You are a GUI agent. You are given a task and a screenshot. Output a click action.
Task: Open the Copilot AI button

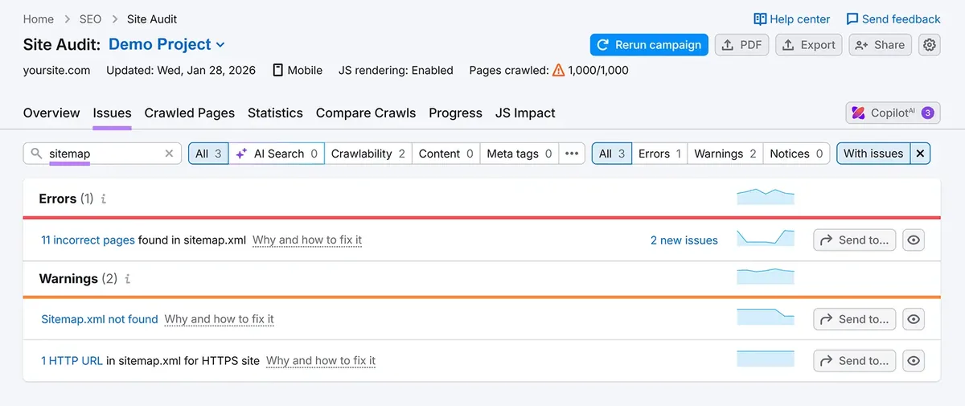893,113
